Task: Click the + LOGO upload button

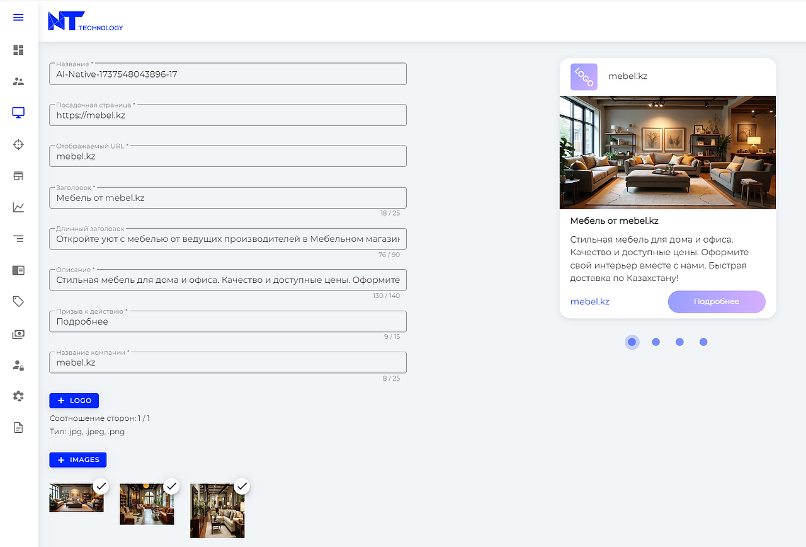Action: (x=74, y=401)
